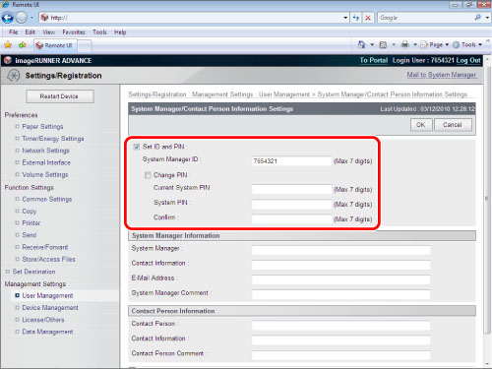This screenshot has height=369, width=492.
Task: Click the Current System PIN field
Action: tap(291, 189)
